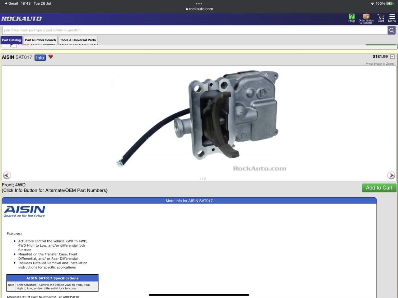Click the 'Actuators control the vehicle' bullet
This screenshot has height=298, width=398.
[x=53, y=245]
